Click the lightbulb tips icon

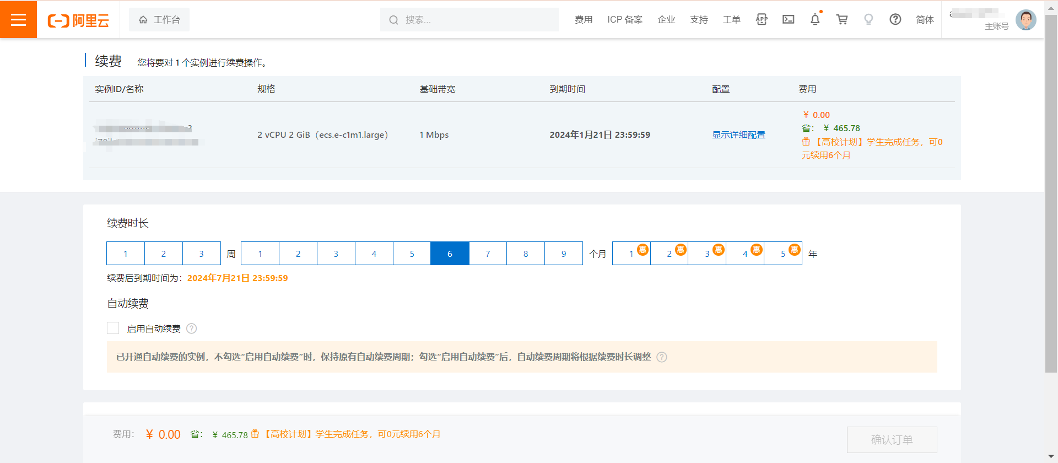click(x=868, y=19)
